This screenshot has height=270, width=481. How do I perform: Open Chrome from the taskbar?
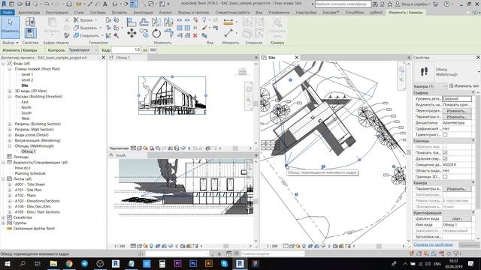pos(69,263)
